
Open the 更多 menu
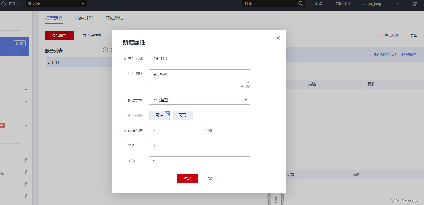pos(319,4)
